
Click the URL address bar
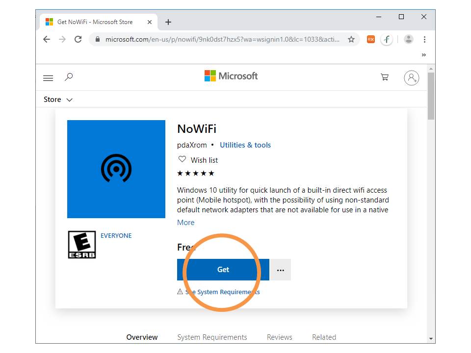222,40
